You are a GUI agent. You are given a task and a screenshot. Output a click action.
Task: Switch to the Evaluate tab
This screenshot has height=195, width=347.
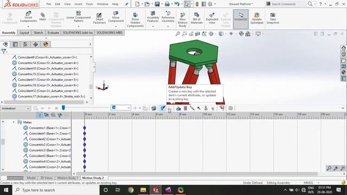(x=53, y=32)
